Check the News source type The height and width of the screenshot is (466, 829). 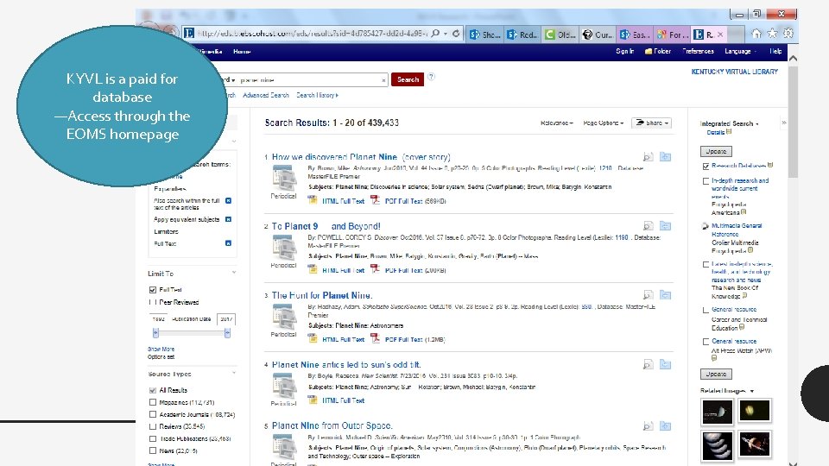(x=153, y=450)
